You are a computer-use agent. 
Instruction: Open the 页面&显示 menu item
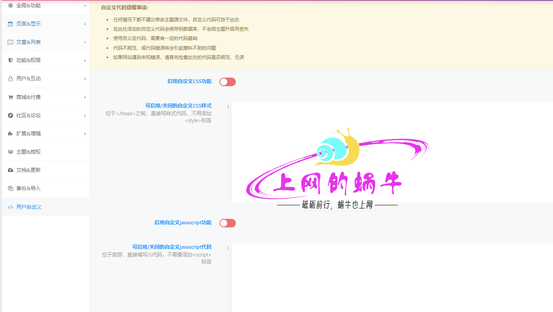(x=46, y=24)
